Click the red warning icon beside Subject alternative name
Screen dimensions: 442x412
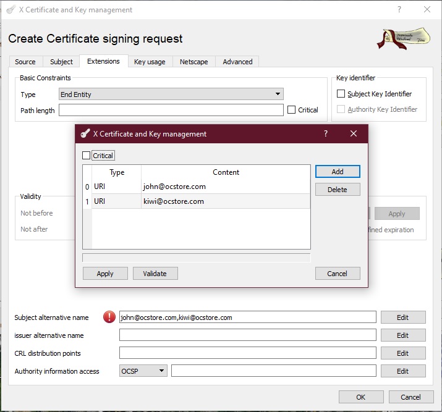point(109,317)
